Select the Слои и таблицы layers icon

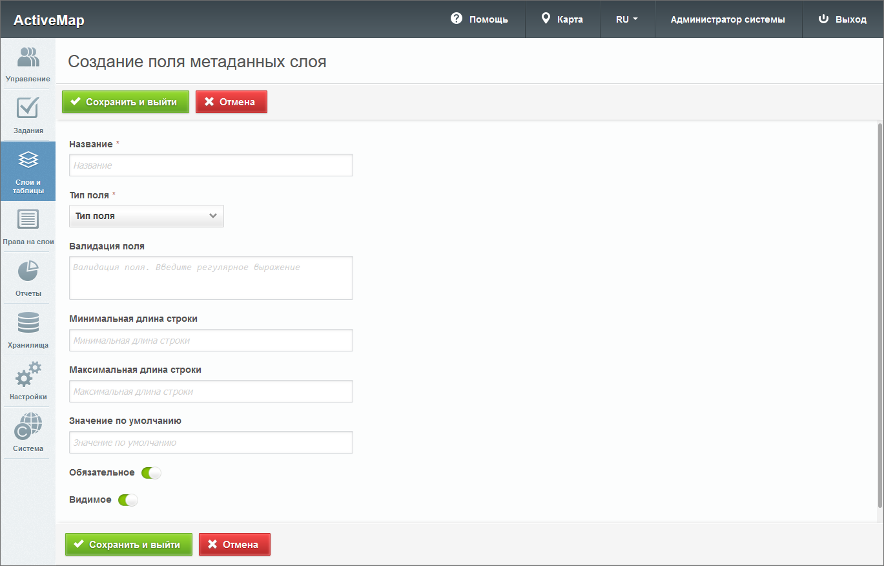tap(28, 160)
